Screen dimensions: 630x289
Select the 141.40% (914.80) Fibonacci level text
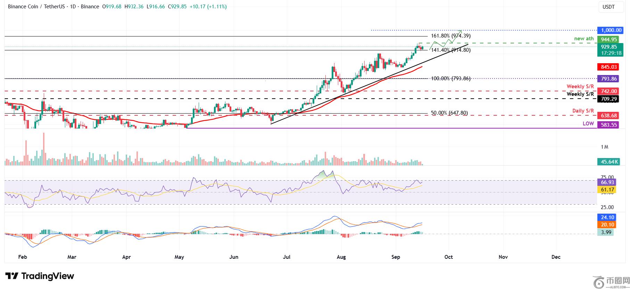(450, 50)
